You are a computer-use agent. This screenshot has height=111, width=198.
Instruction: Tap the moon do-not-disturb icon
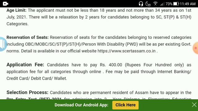pyautogui.click(x=148, y=4)
